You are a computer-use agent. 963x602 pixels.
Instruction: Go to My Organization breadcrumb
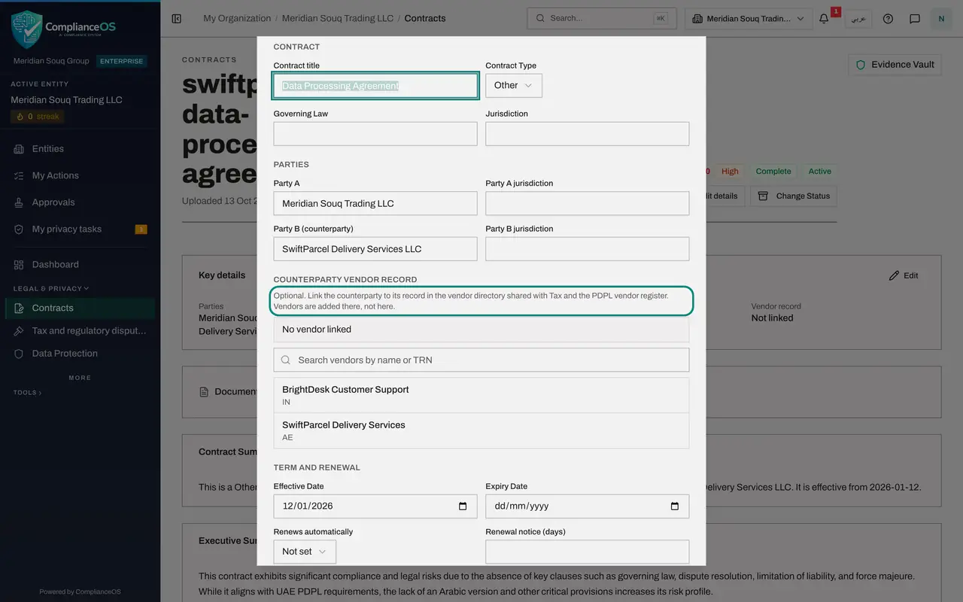click(x=237, y=18)
